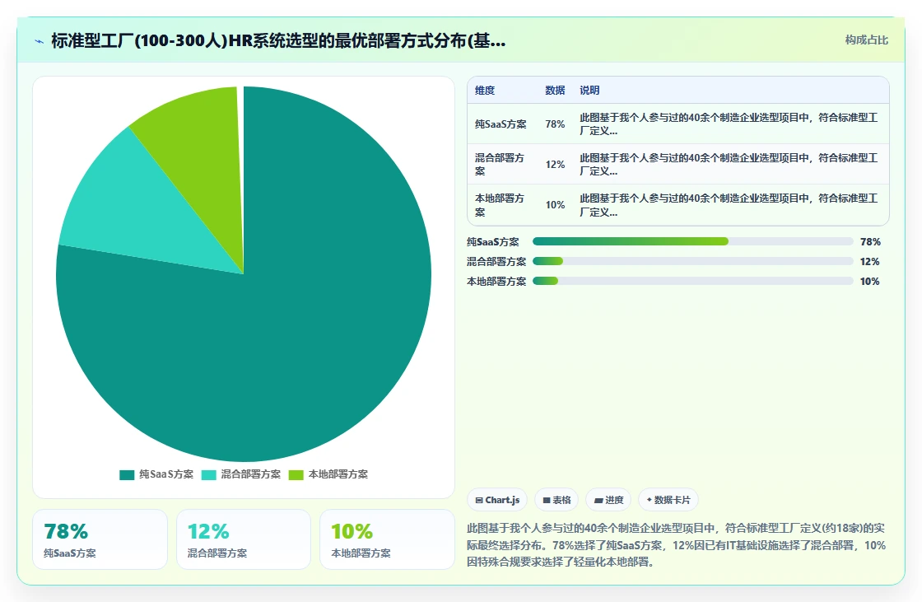
Task: Click the 本地部署方案 legend color box
Action: pyautogui.click(x=296, y=475)
